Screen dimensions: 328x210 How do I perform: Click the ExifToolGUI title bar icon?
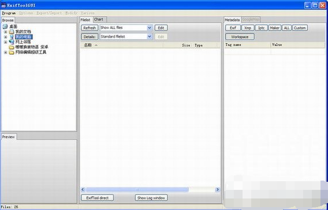click(x=3, y=5)
